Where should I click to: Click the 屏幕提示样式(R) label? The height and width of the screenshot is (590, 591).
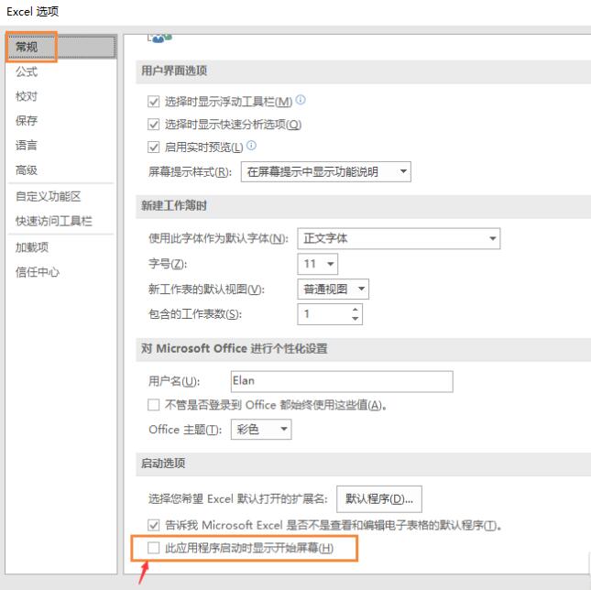[190, 172]
